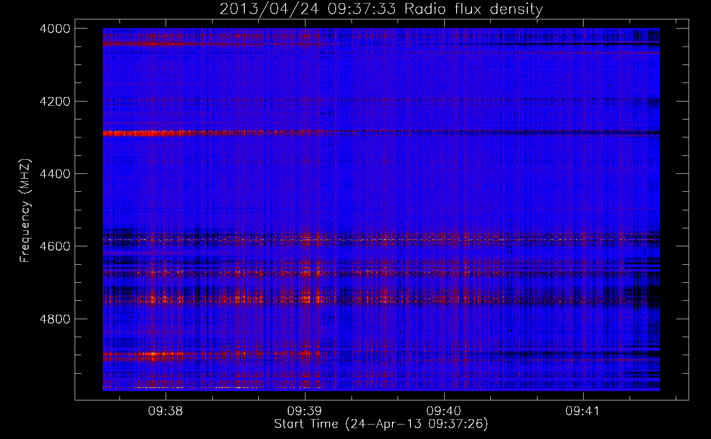Click the 'Start Time (24-Apr-13 09:37:26)' label

(381, 424)
